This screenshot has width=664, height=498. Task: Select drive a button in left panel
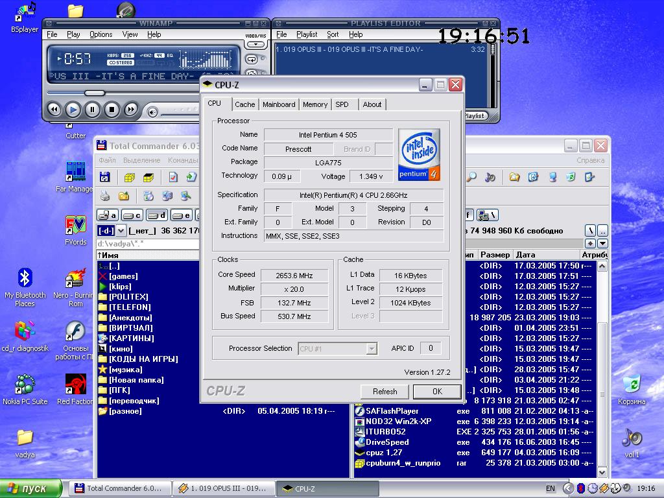(108, 215)
